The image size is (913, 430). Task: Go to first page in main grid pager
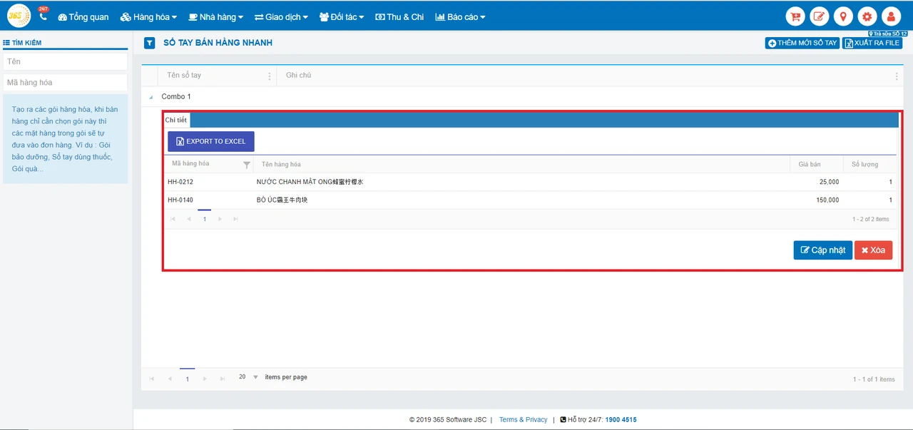coord(153,379)
